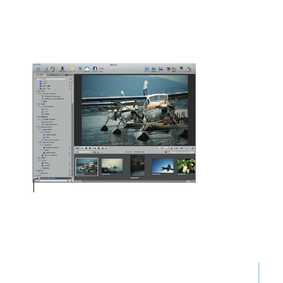Select the Antarctica Selects album
Screen dimensions: 283x283
coord(51,147)
